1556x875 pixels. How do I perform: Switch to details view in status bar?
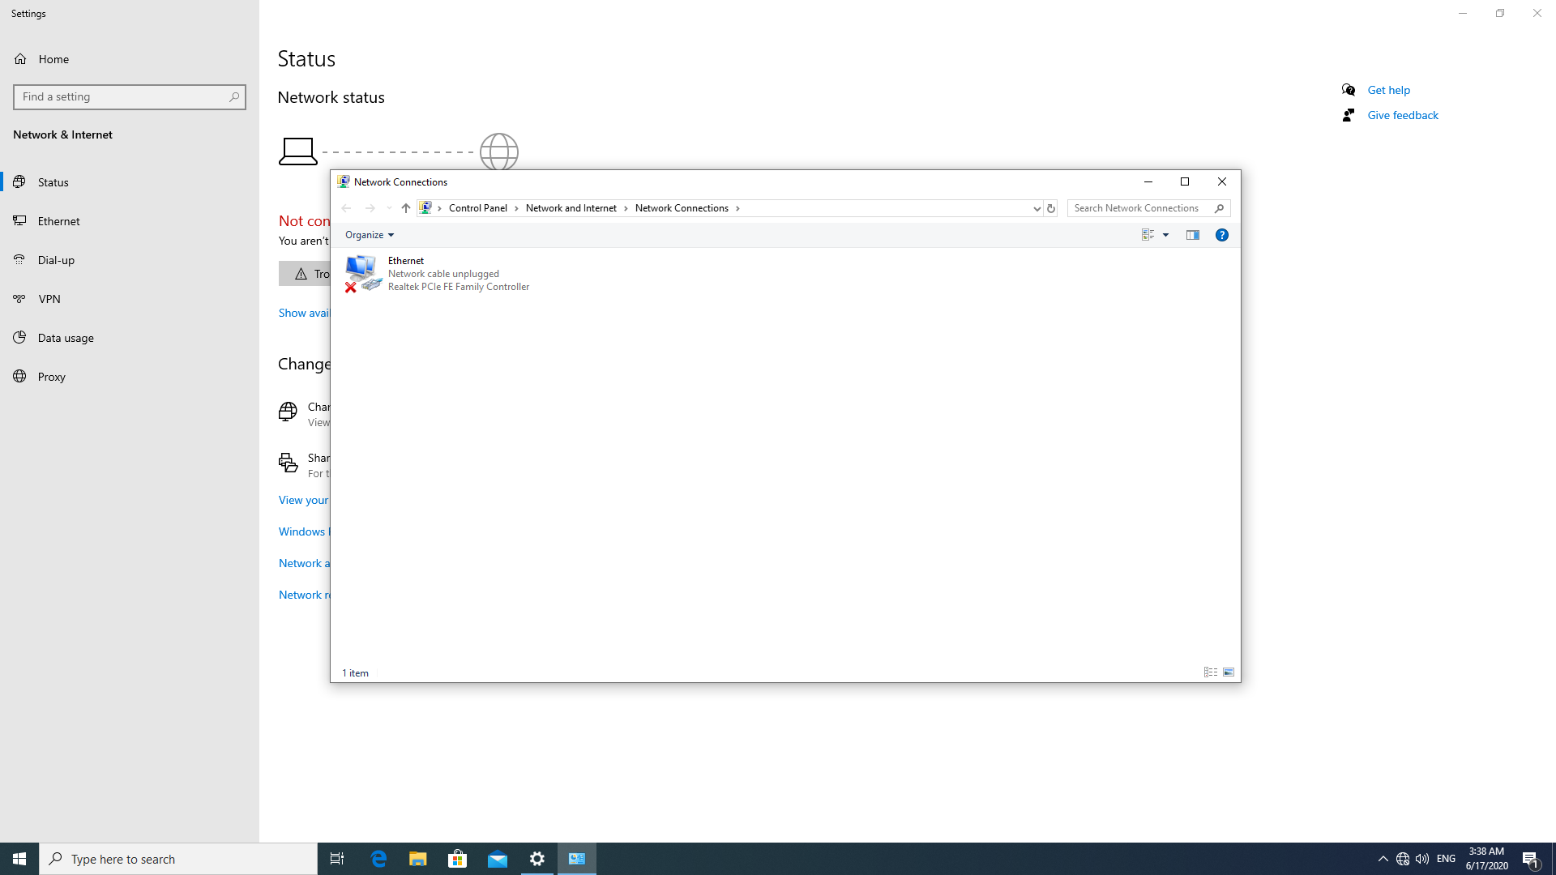coord(1210,672)
